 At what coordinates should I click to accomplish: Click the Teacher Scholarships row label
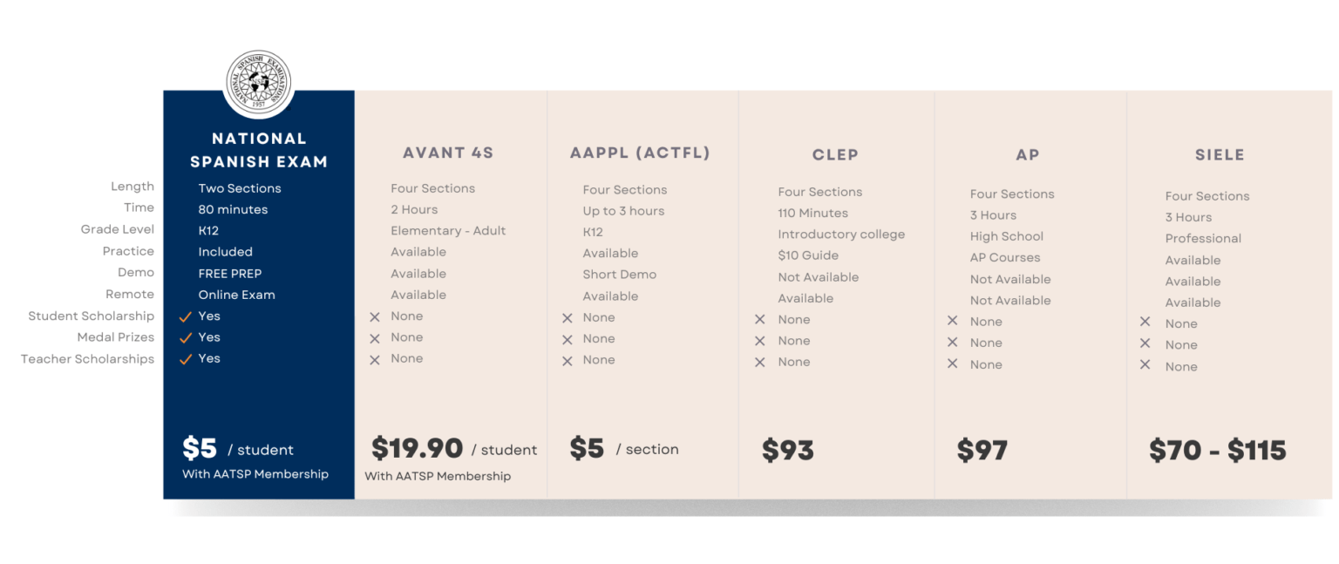tap(87, 359)
